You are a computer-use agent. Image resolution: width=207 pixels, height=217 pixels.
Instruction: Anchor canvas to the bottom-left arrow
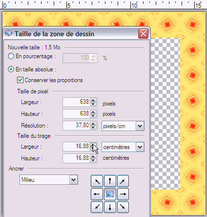click(97, 207)
